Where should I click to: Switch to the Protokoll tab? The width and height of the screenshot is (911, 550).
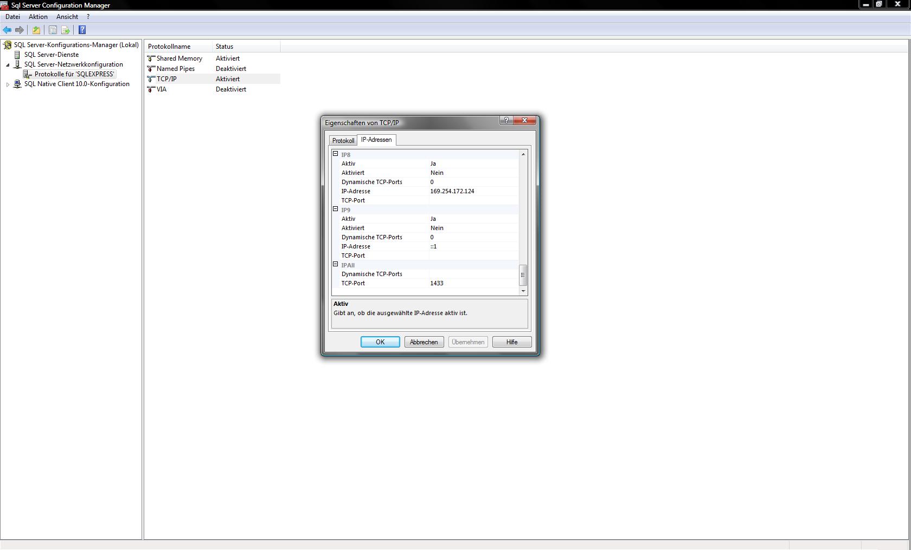(x=343, y=141)
